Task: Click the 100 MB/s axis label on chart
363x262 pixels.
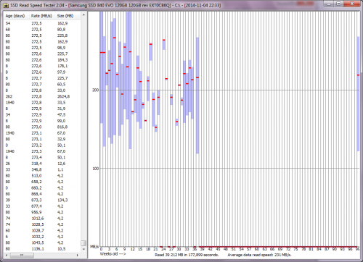Action: point(96,169)
